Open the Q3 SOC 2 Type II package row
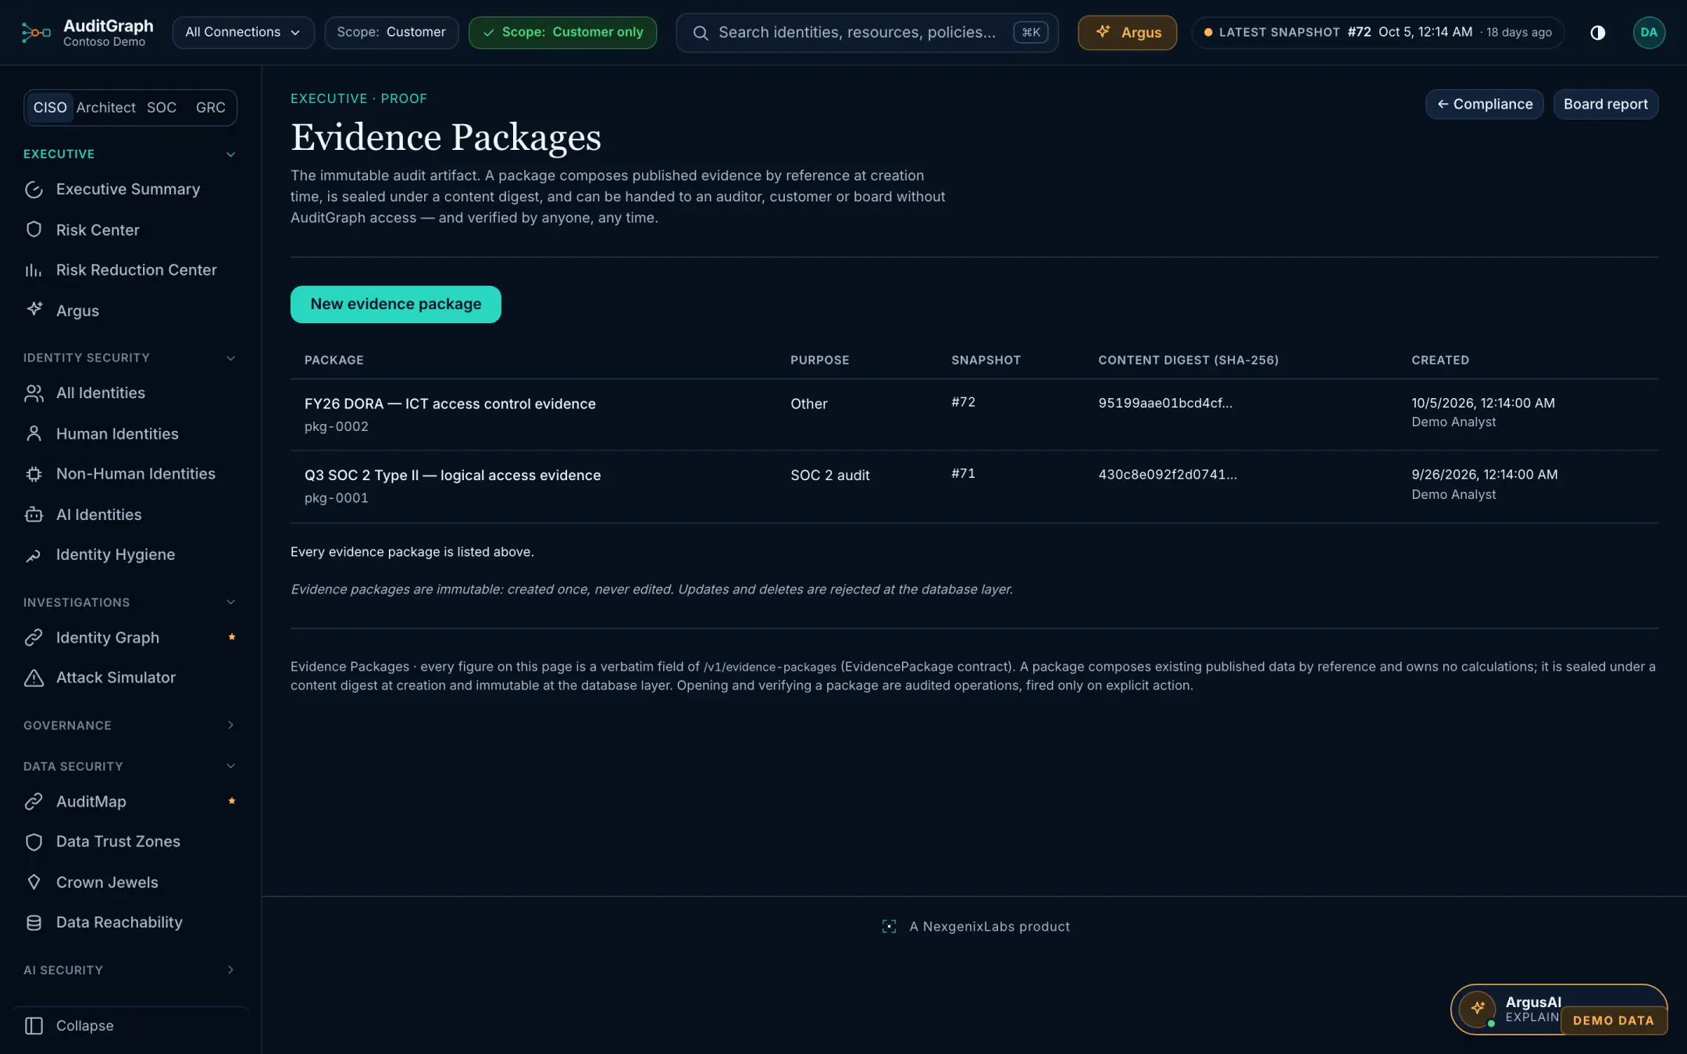The image size is (1687, 1054). [x=974, y=486]
